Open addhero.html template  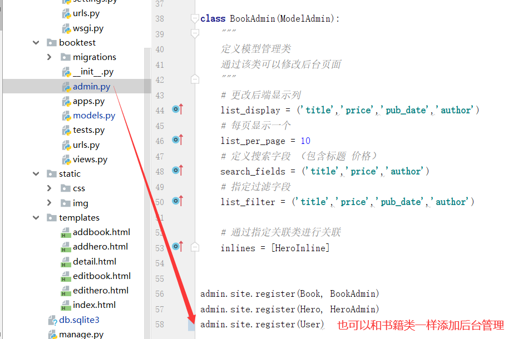click(x=100, y=247)
